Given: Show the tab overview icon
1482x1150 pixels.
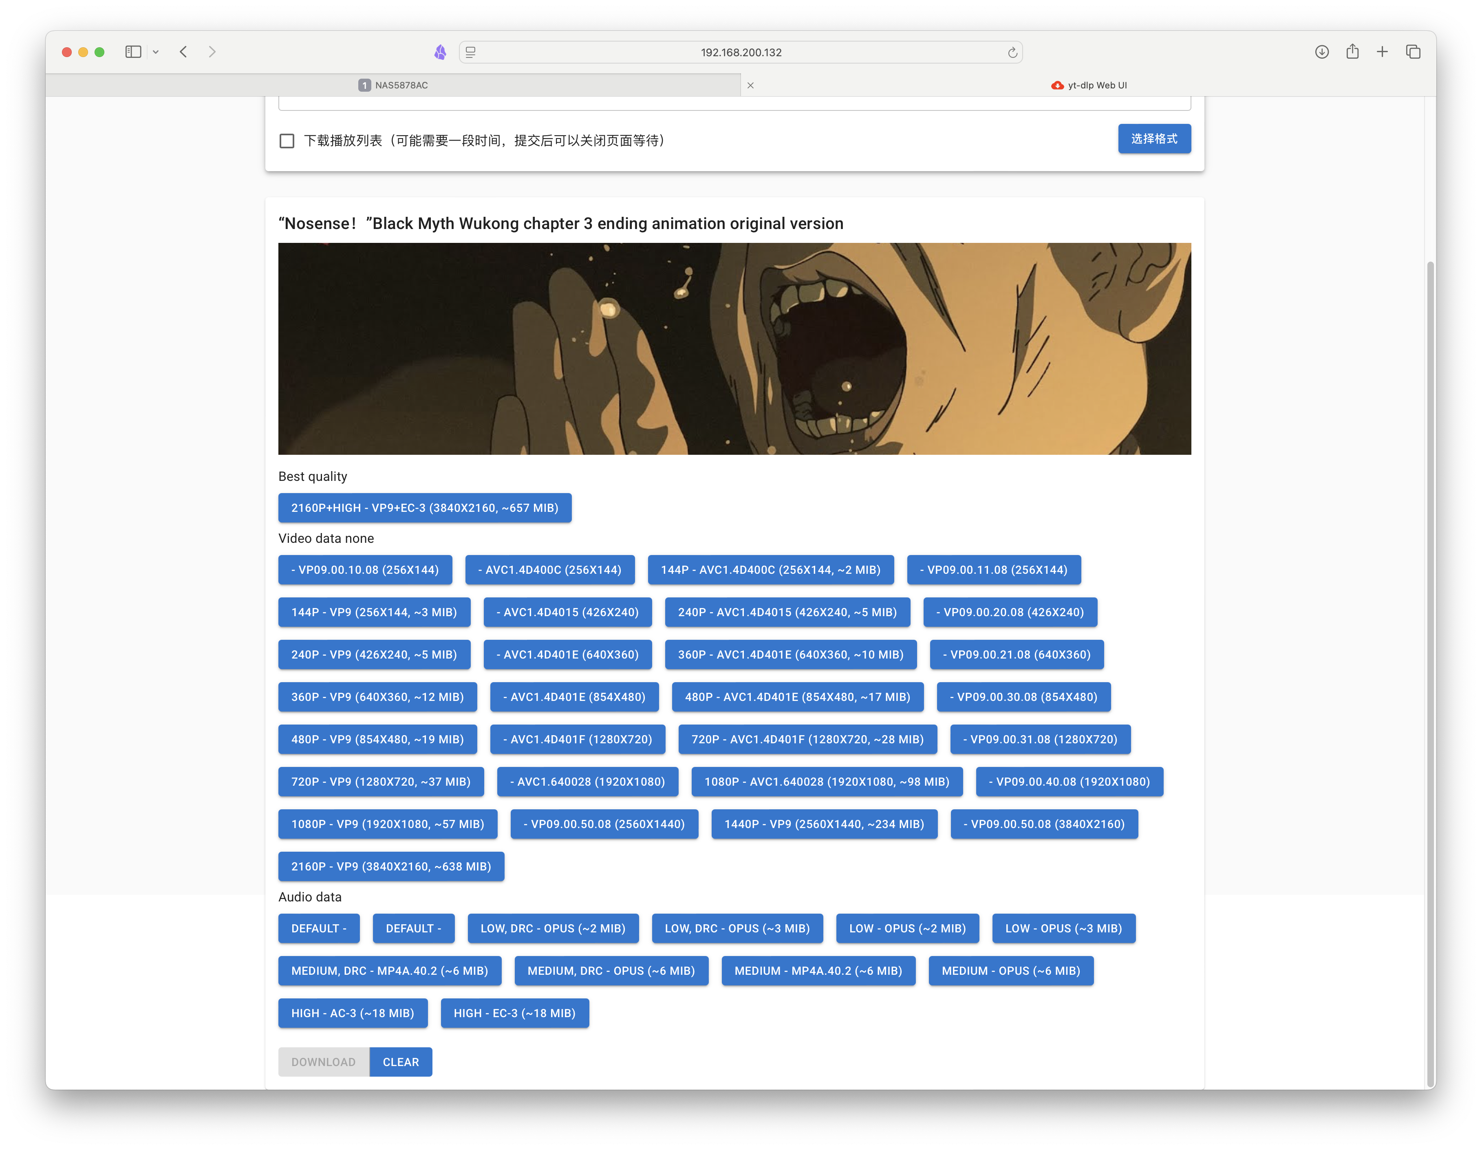Looking at the screenshot, I should (x=1414, y=52).
